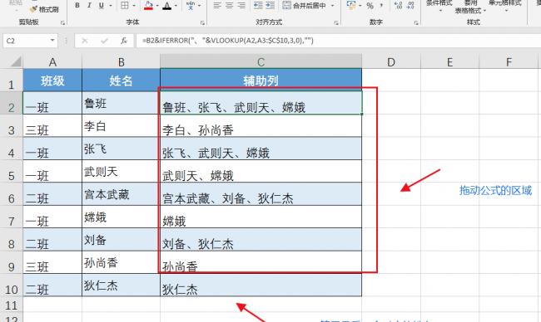This screenshot has height=322, width=541.
Task: Apply accounting number format
Action: (351, 6)
